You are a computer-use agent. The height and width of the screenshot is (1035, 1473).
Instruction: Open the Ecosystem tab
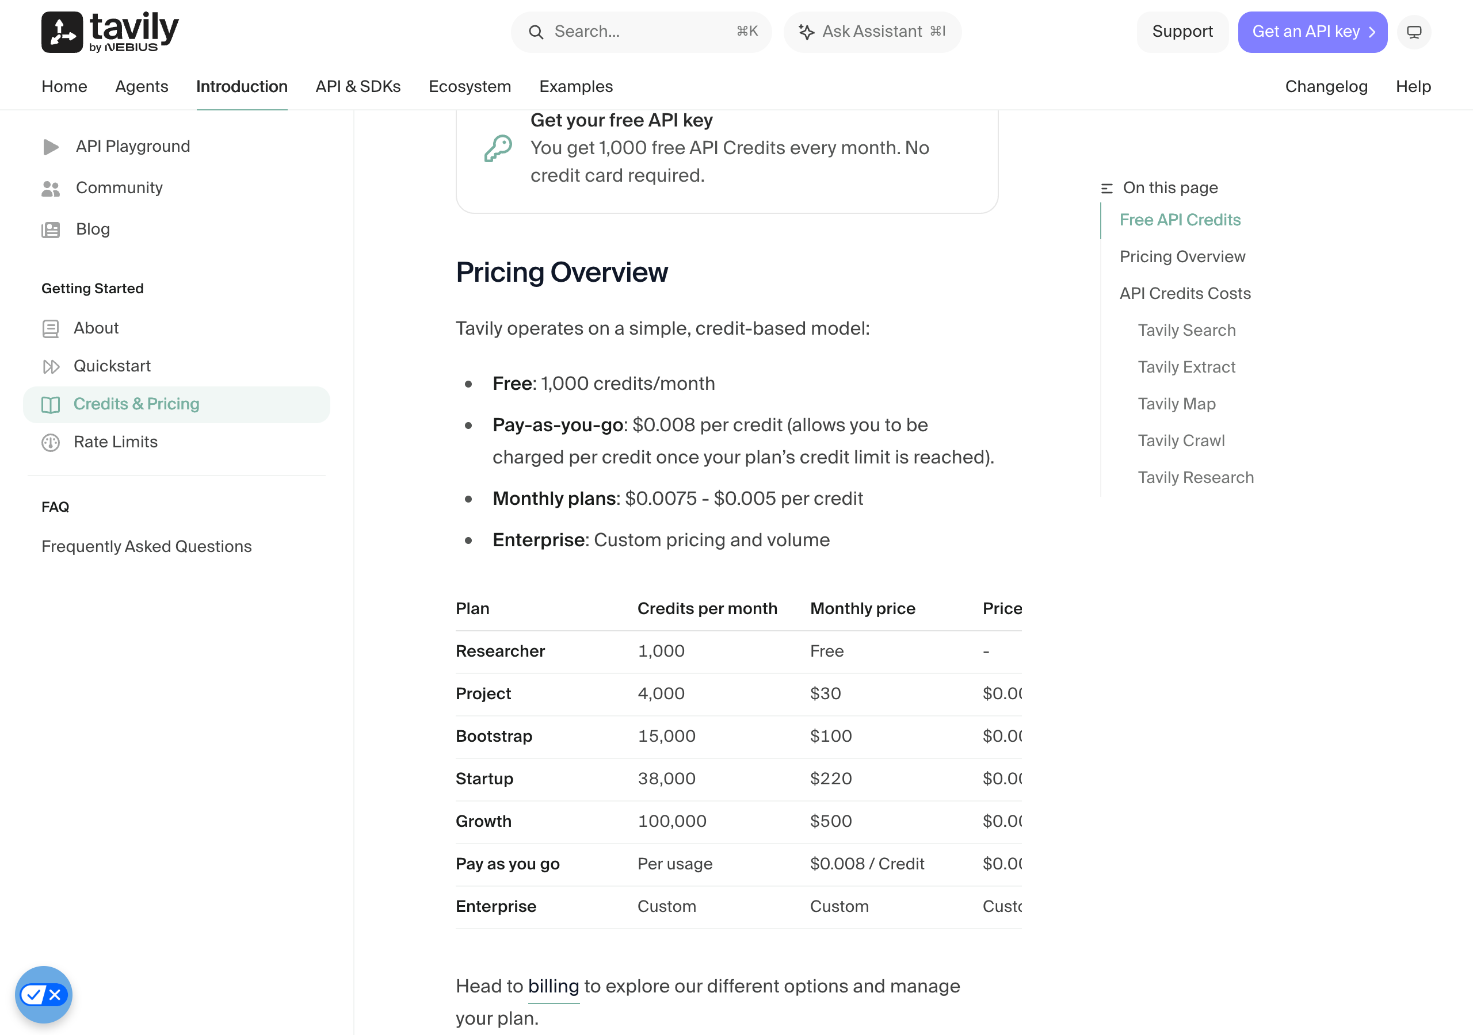point(470,87)
